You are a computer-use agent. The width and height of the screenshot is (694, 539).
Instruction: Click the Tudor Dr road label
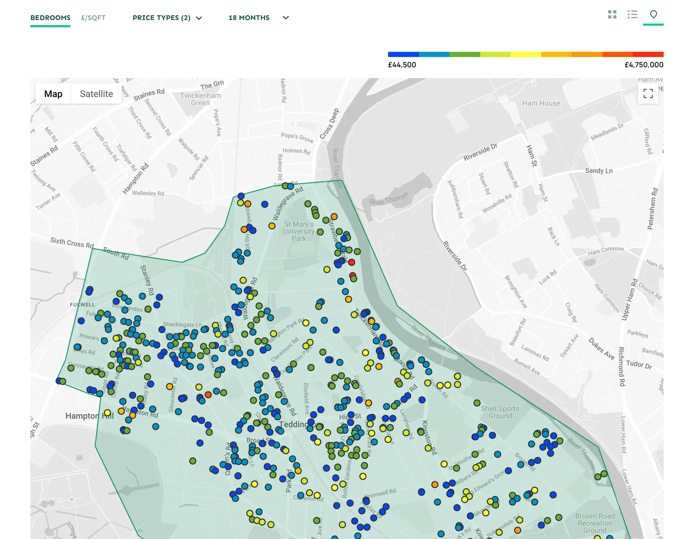(x=639, y=364)
